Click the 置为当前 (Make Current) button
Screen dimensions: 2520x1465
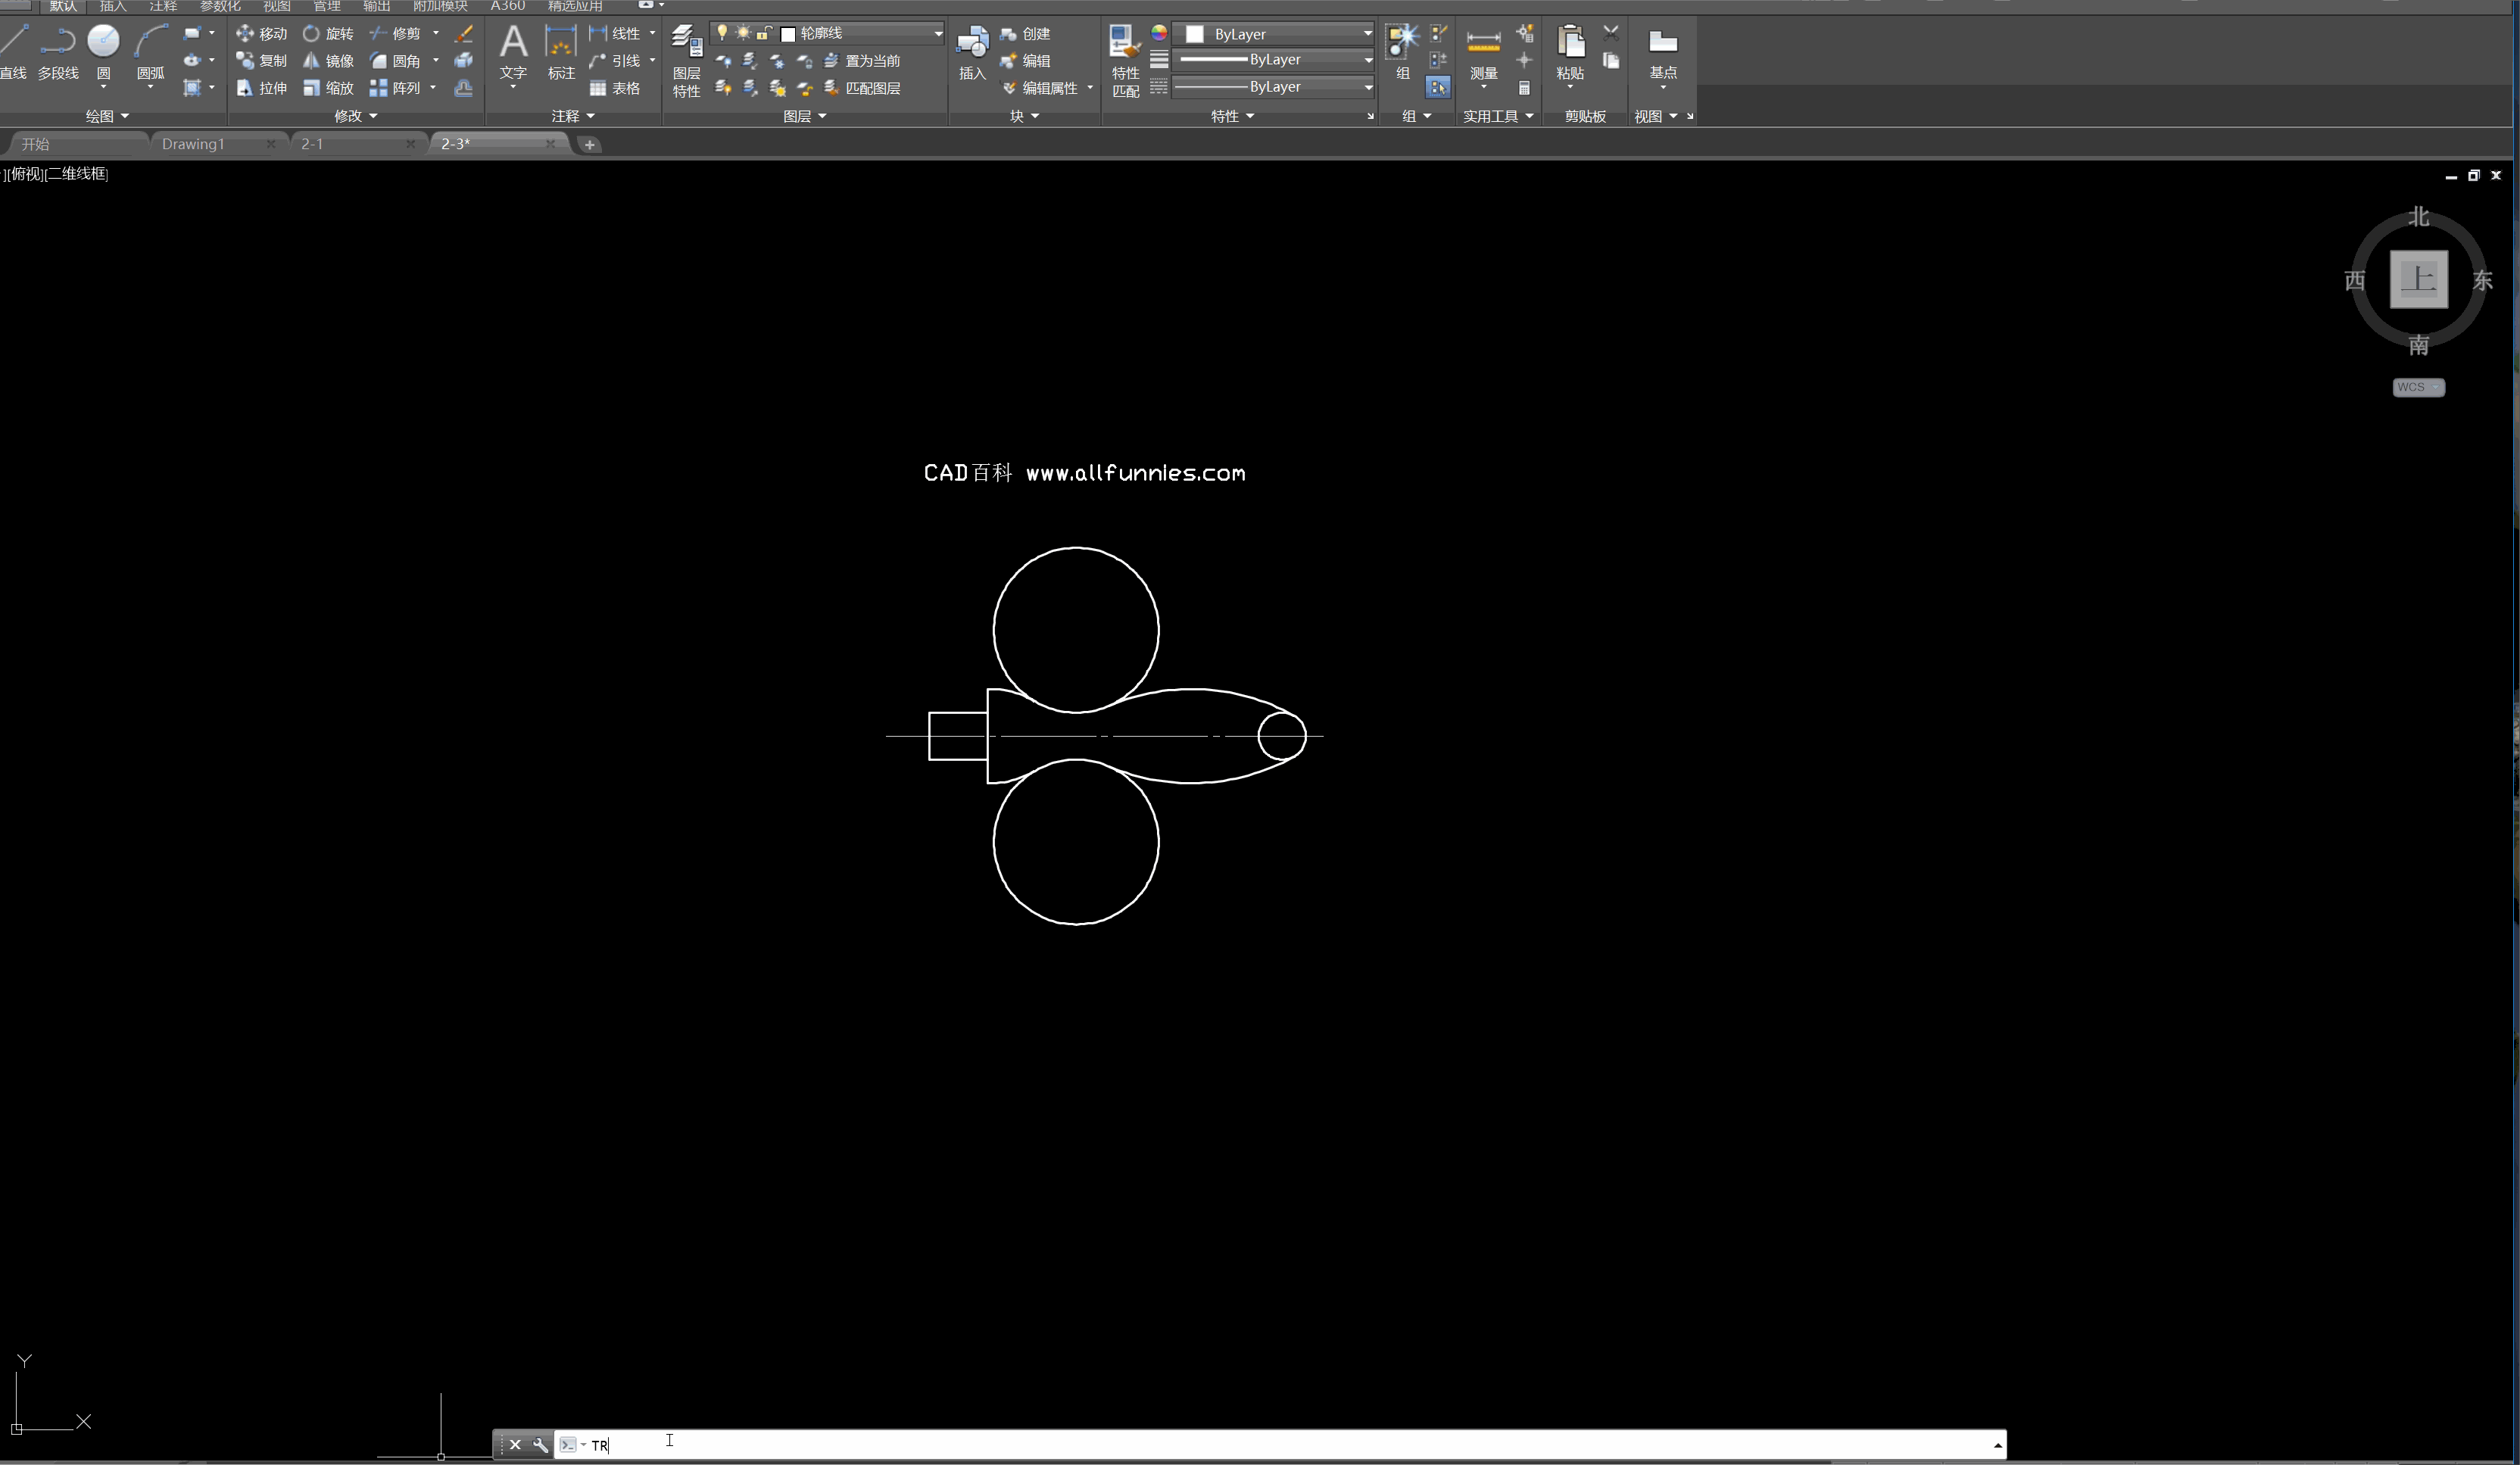pyautogui.click(x=862, y=60)
